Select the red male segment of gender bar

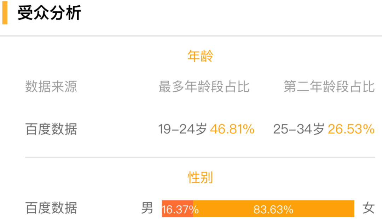(177, 209)
